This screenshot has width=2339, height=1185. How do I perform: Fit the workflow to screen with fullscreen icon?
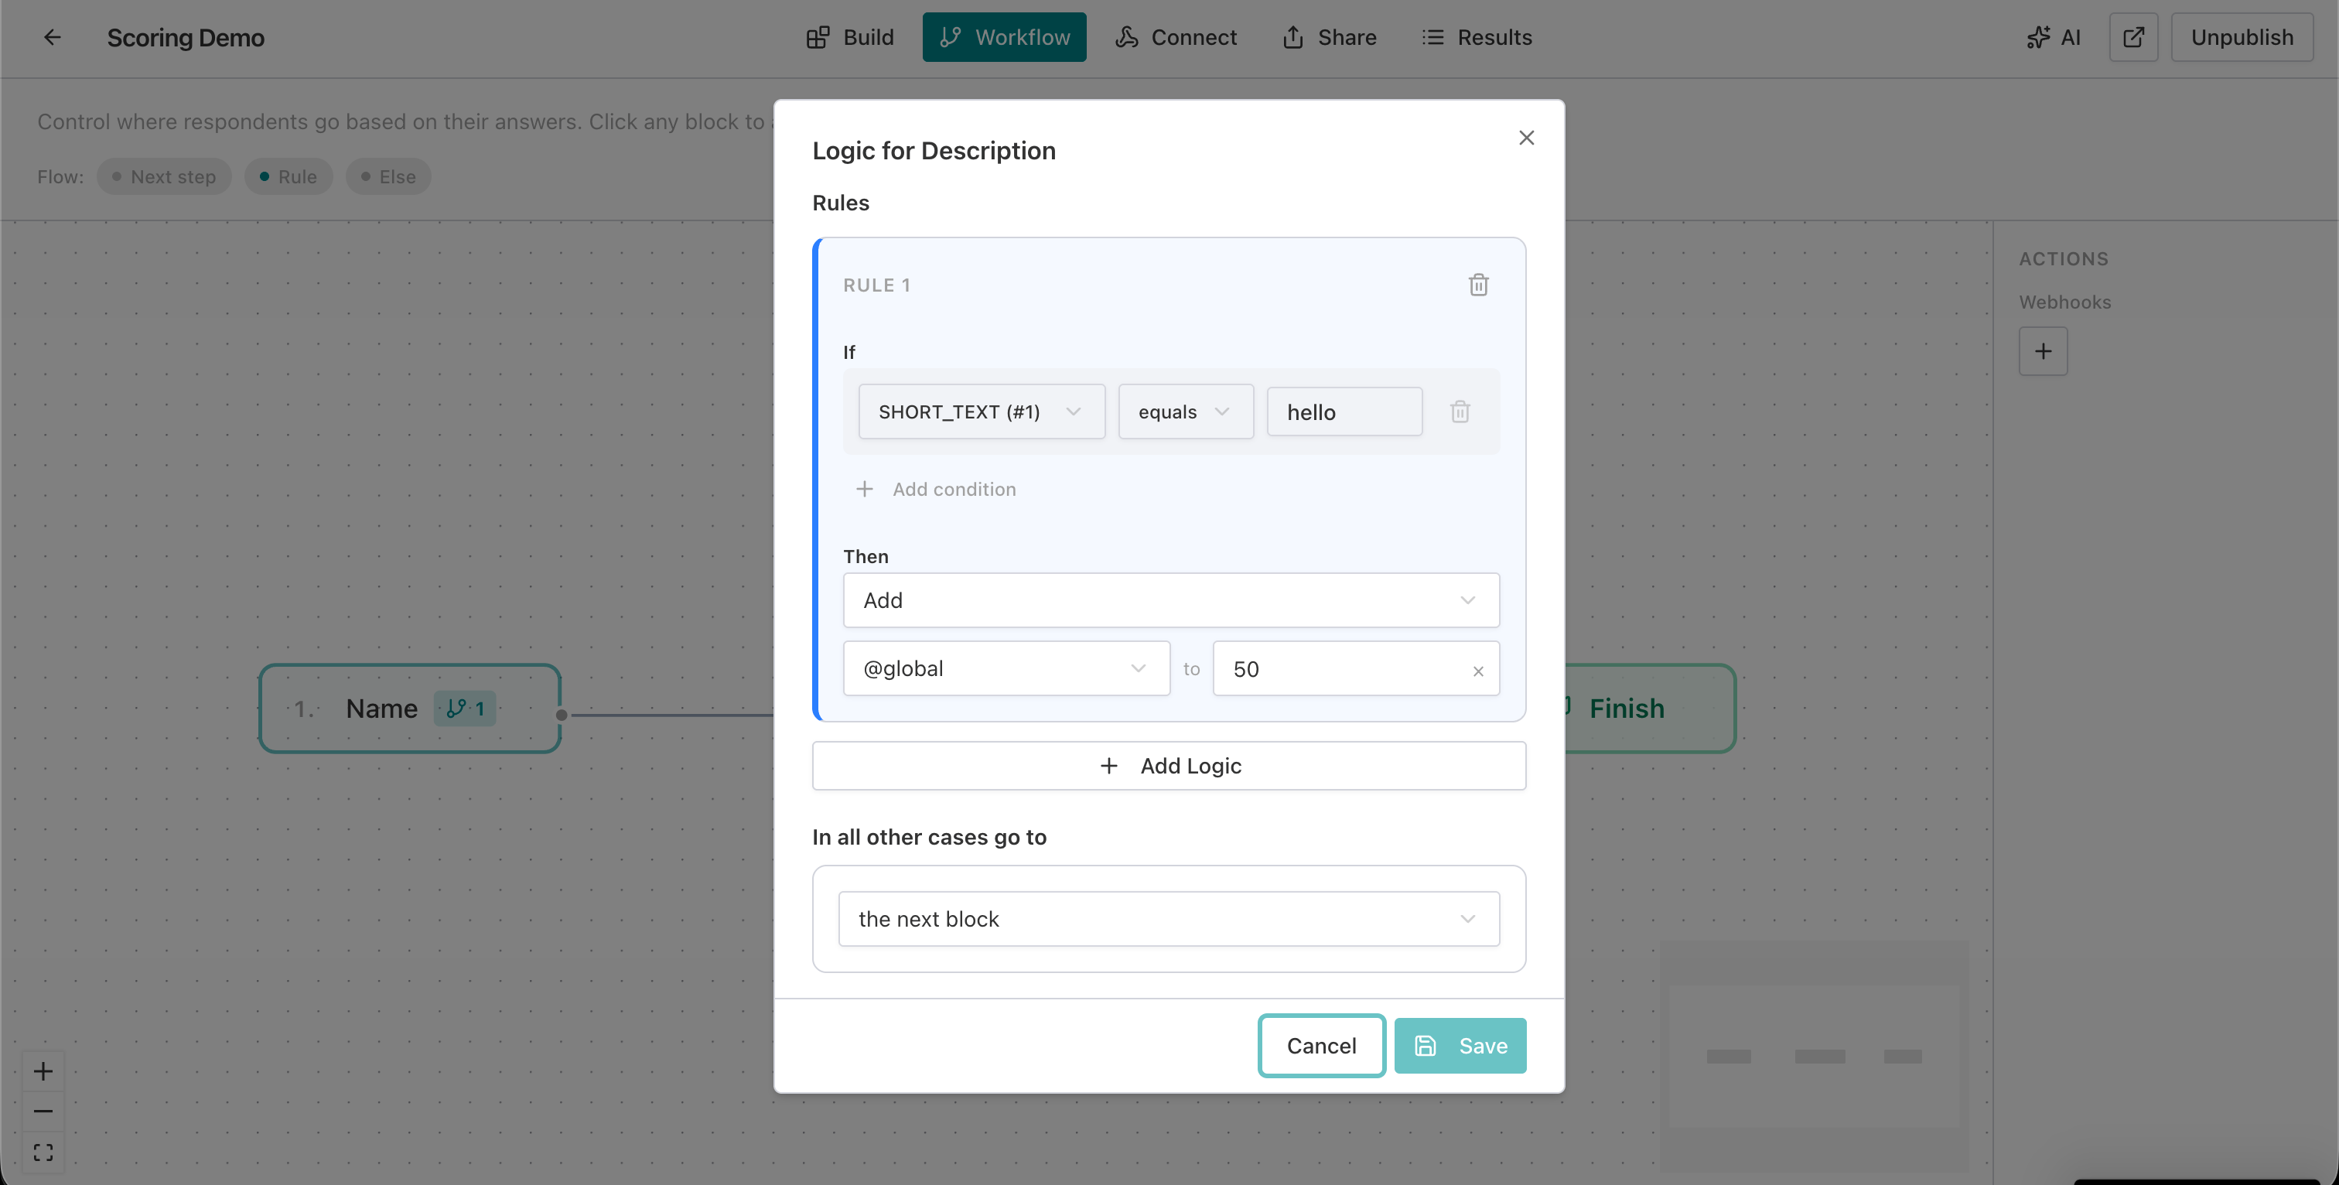[43, 1152]
